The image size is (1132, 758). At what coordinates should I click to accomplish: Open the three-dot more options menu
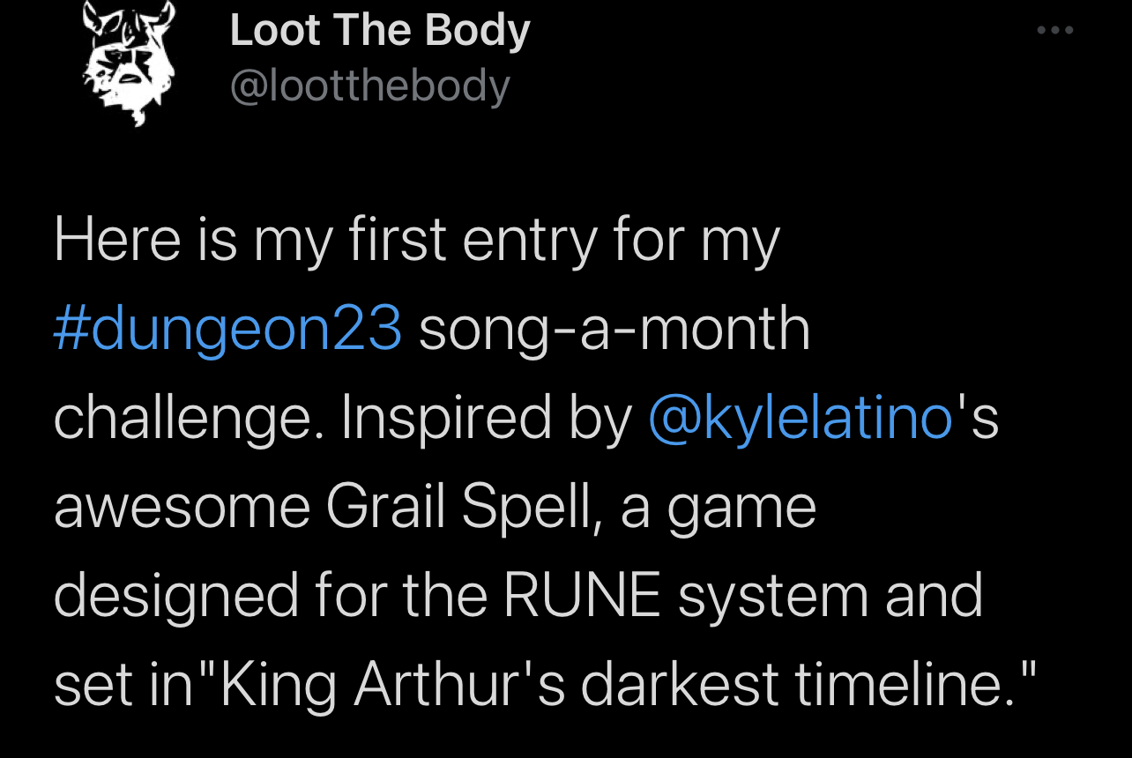point(1055,31)
